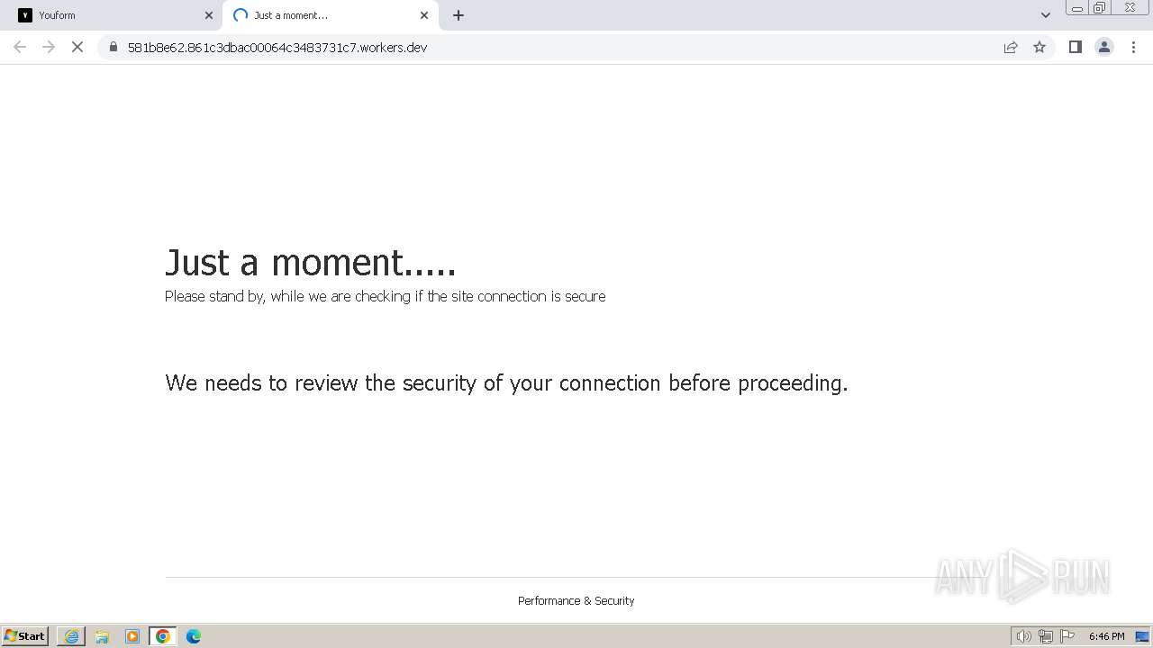Launch Internet Explorer from the taskbar
The image size is (1153, 648).
point(71,636)
